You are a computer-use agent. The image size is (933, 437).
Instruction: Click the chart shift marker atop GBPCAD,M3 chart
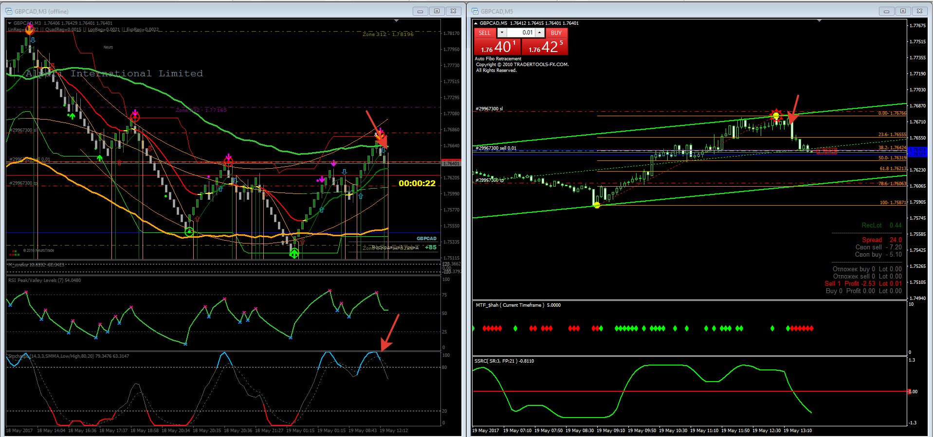pos(396,20)
